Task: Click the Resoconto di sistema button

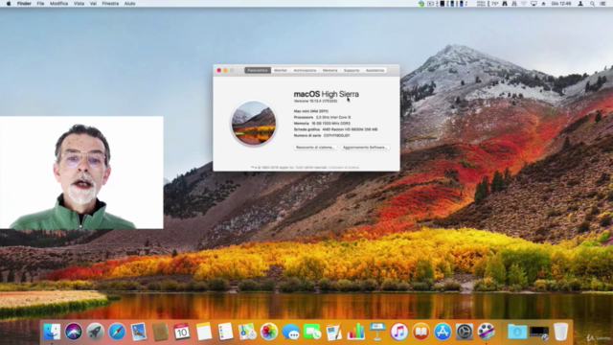Action: coord(315,148)
